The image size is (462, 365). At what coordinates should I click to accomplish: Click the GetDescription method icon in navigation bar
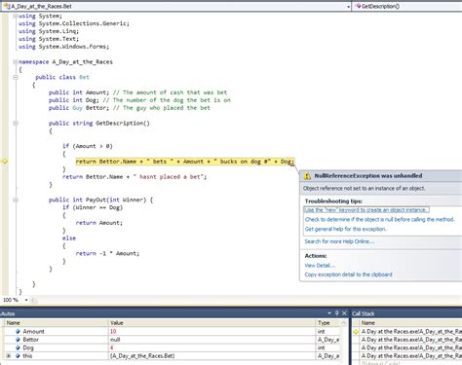[x=359, y=6]
